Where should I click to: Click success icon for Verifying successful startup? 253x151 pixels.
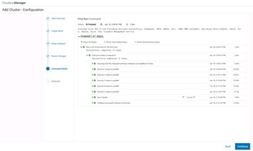tap(95, 103)
